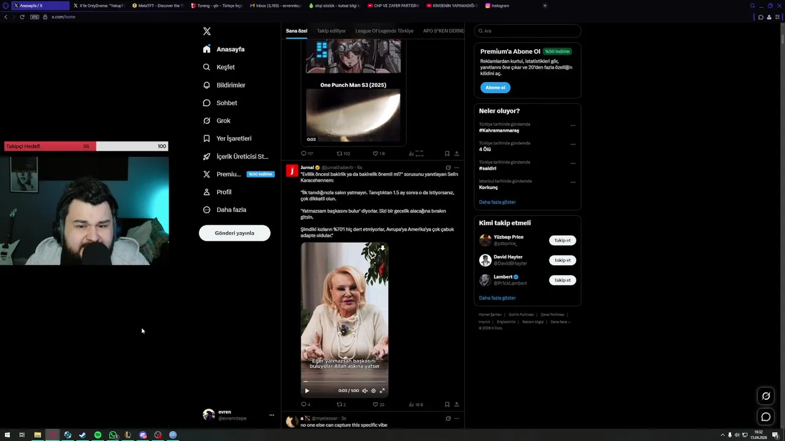Open #saldiri trending topic
This screenshot has width=785, height=441.
[x=488, y=168]
